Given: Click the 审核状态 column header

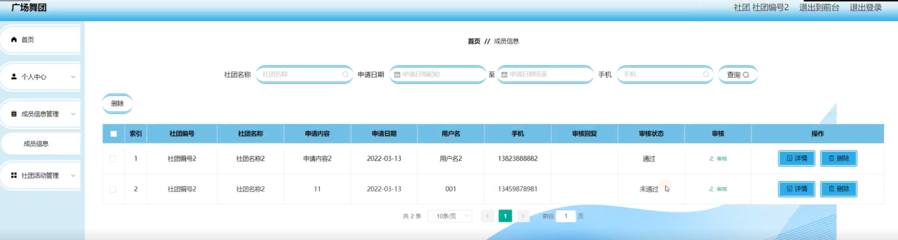Looking at the screenshot, I should coord(651,134).
